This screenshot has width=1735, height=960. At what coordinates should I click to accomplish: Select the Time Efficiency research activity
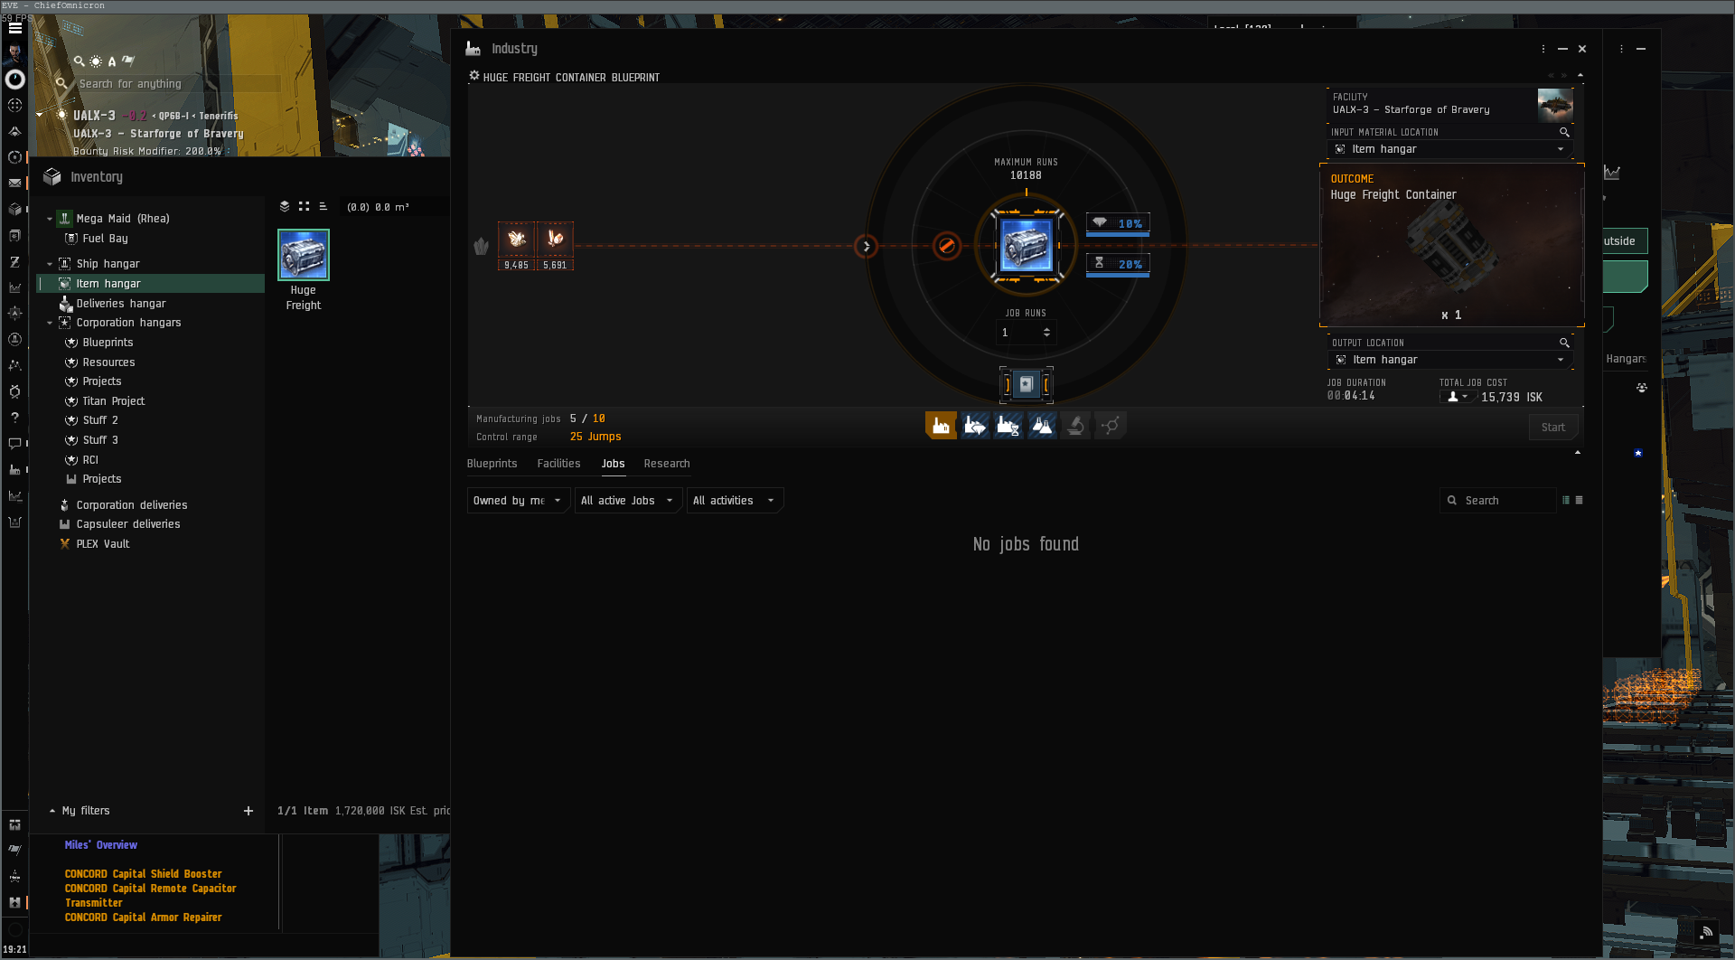1008,426
